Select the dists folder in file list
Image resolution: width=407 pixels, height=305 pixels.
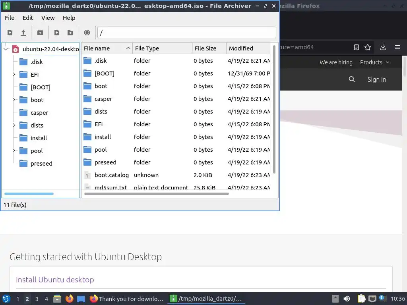coord(176,112)
